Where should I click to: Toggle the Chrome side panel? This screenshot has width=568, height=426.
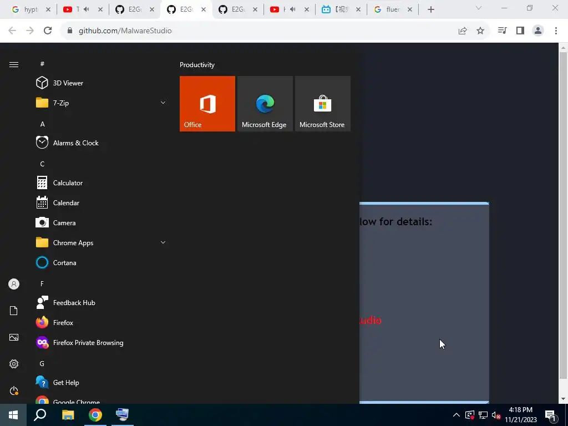coord(520,31)
